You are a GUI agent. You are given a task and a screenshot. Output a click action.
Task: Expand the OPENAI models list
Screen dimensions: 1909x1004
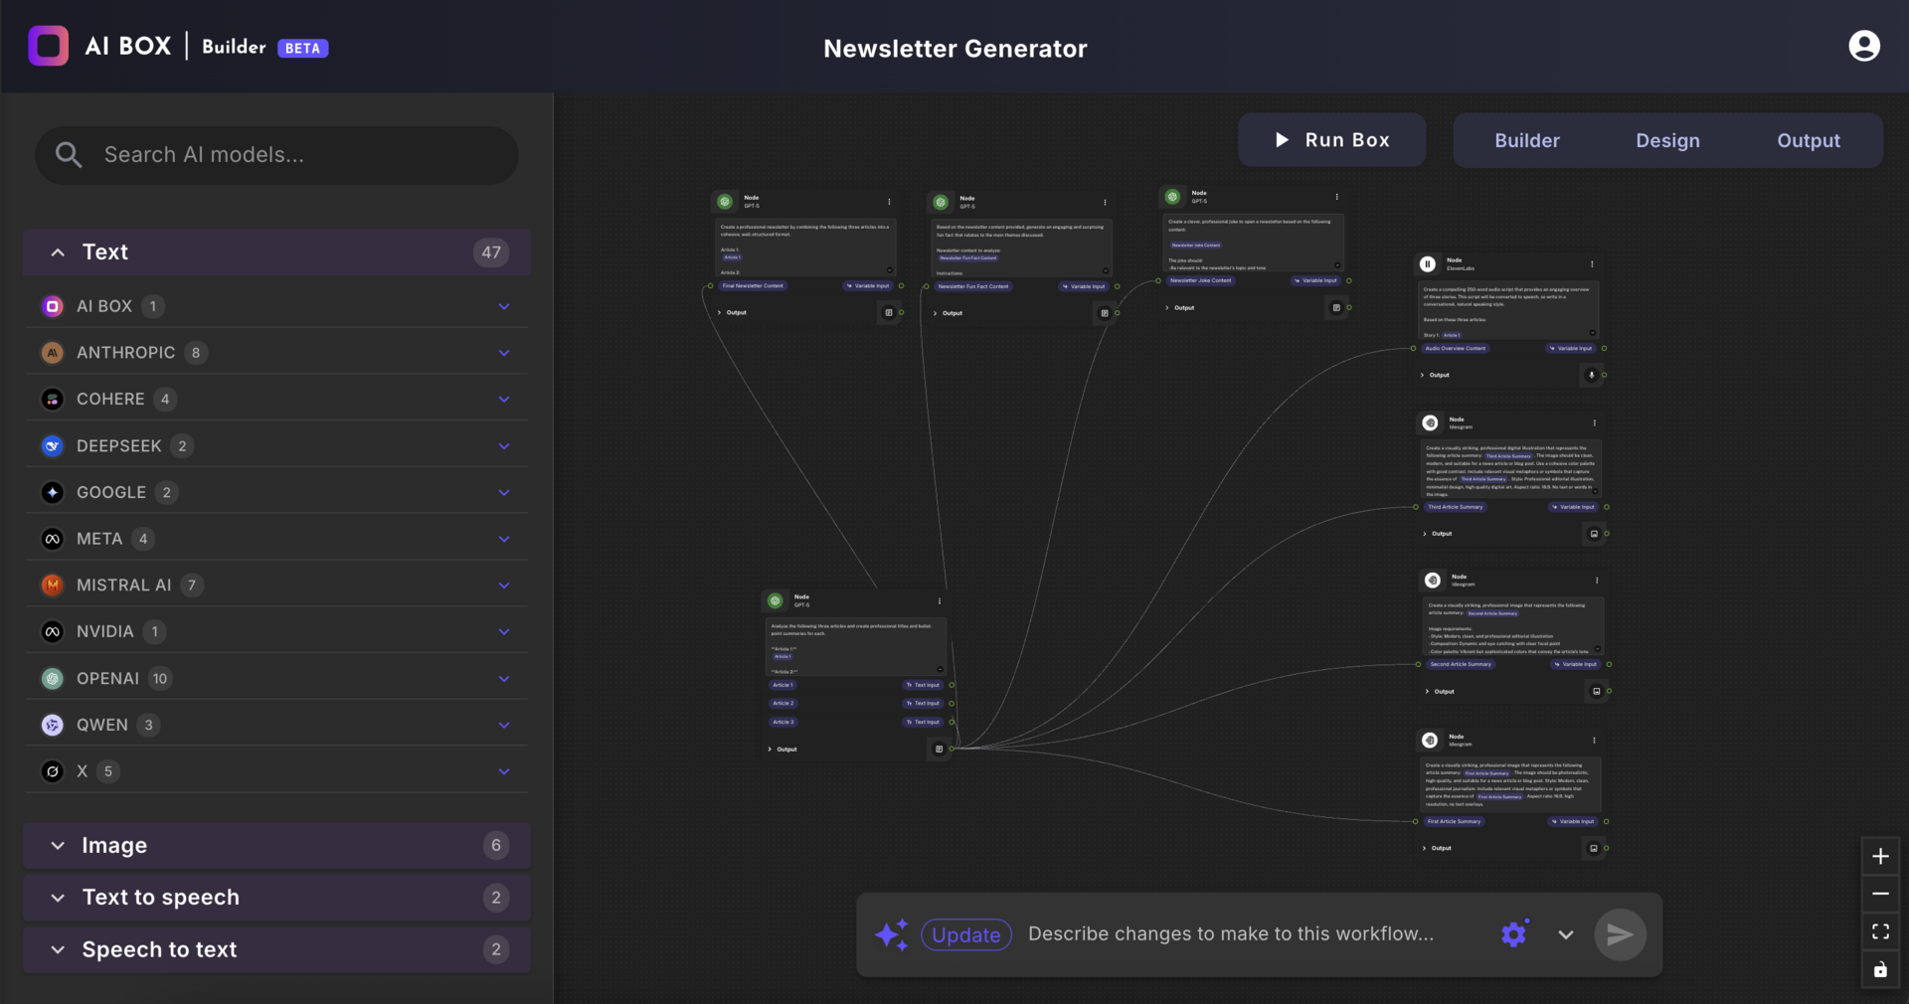pos(505,678)
